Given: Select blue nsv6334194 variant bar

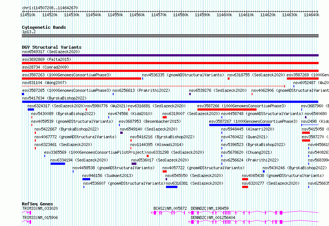Looking at the screenshot, I should pos(58,164).
